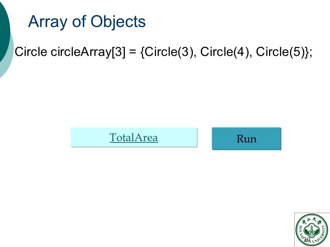Click the Circle(3) element in code
The image size is (330, 247).
pos(169,52)
